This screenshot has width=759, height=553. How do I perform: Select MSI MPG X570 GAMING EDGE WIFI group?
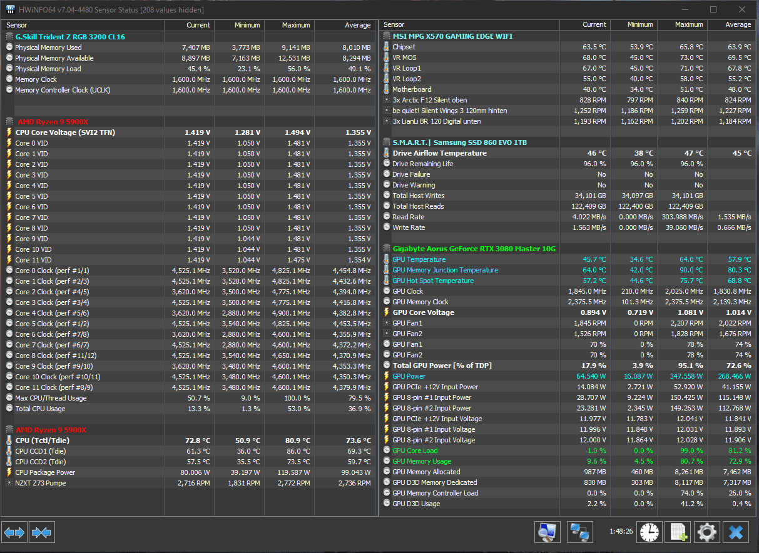(x=568, y=36)
